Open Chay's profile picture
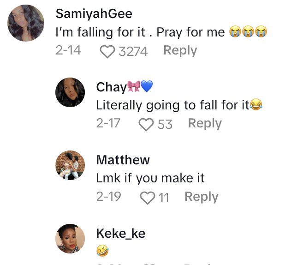 click(x=70, y=92)
